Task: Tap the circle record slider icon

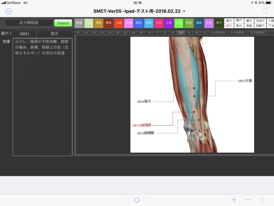Action: point(137,200)
